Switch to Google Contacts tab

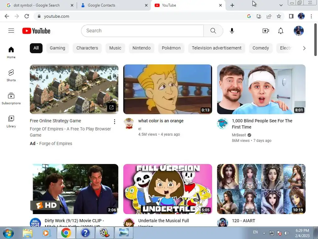(102, 5)
